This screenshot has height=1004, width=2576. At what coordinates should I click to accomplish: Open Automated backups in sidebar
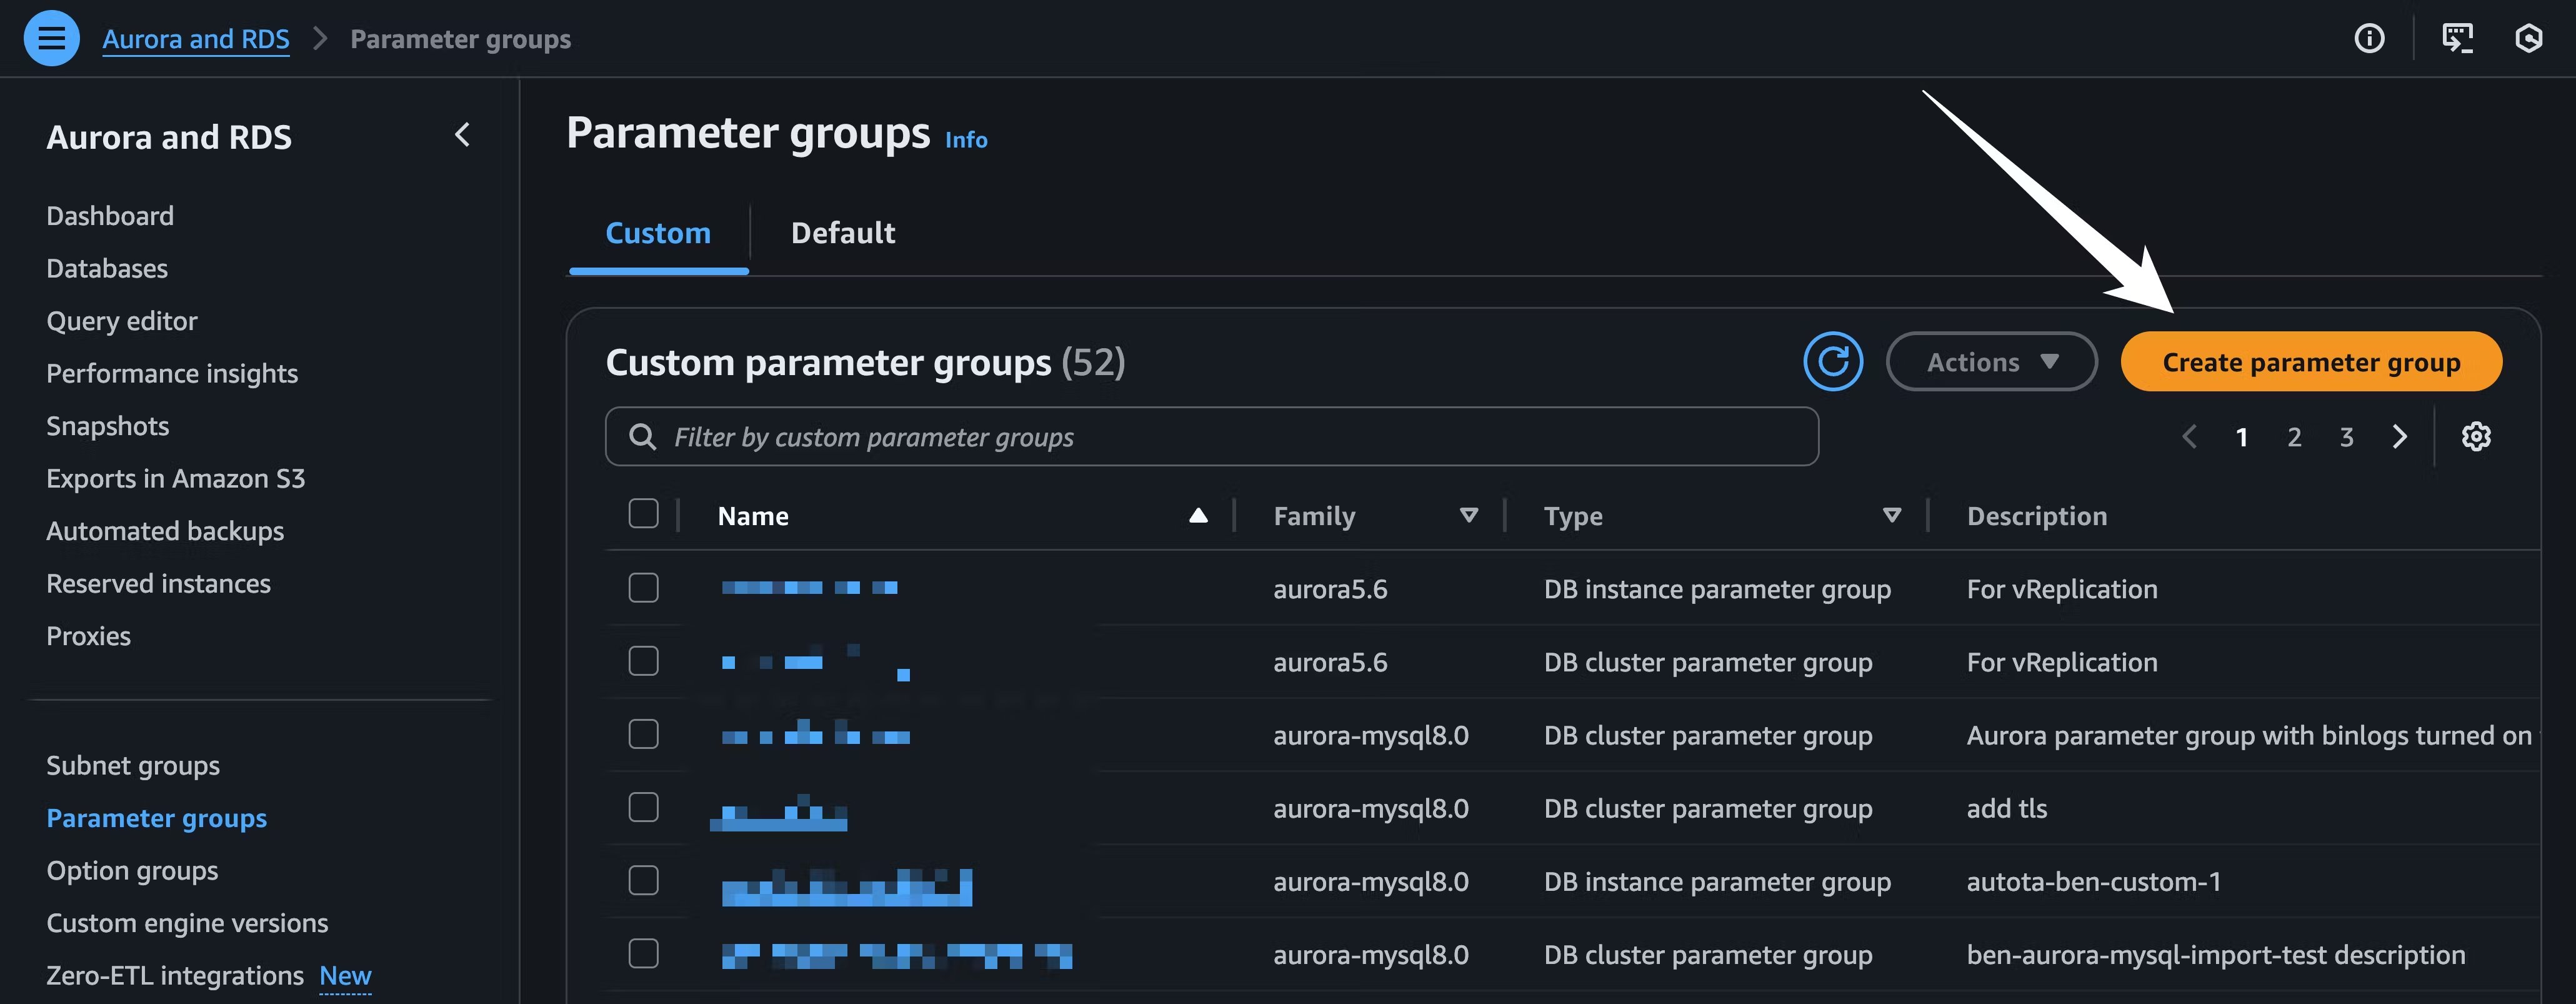pyautogui.click(x=165, y=531)
